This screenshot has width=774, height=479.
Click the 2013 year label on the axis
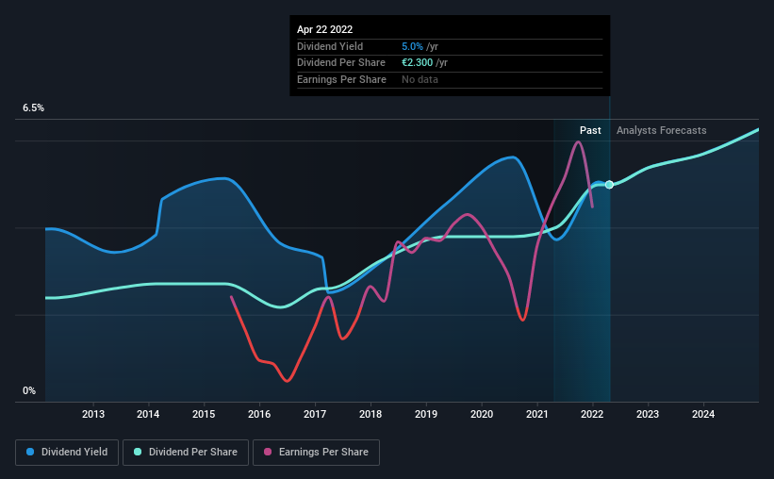[92, 414]
